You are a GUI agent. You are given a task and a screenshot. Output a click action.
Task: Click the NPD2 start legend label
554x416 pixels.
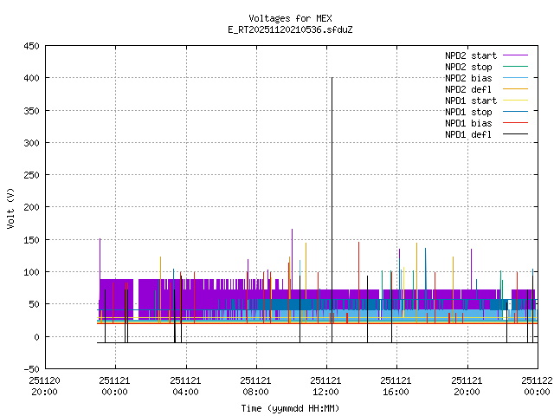[x=471, y=55]
